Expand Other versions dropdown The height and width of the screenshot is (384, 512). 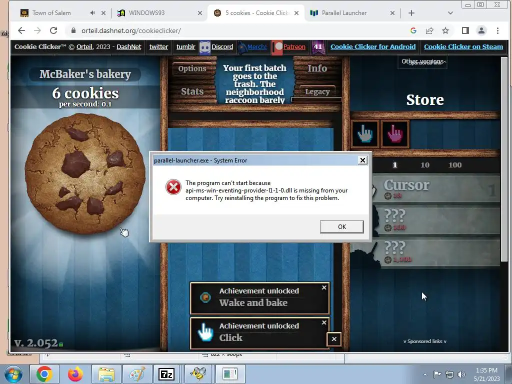click(422, 61)
